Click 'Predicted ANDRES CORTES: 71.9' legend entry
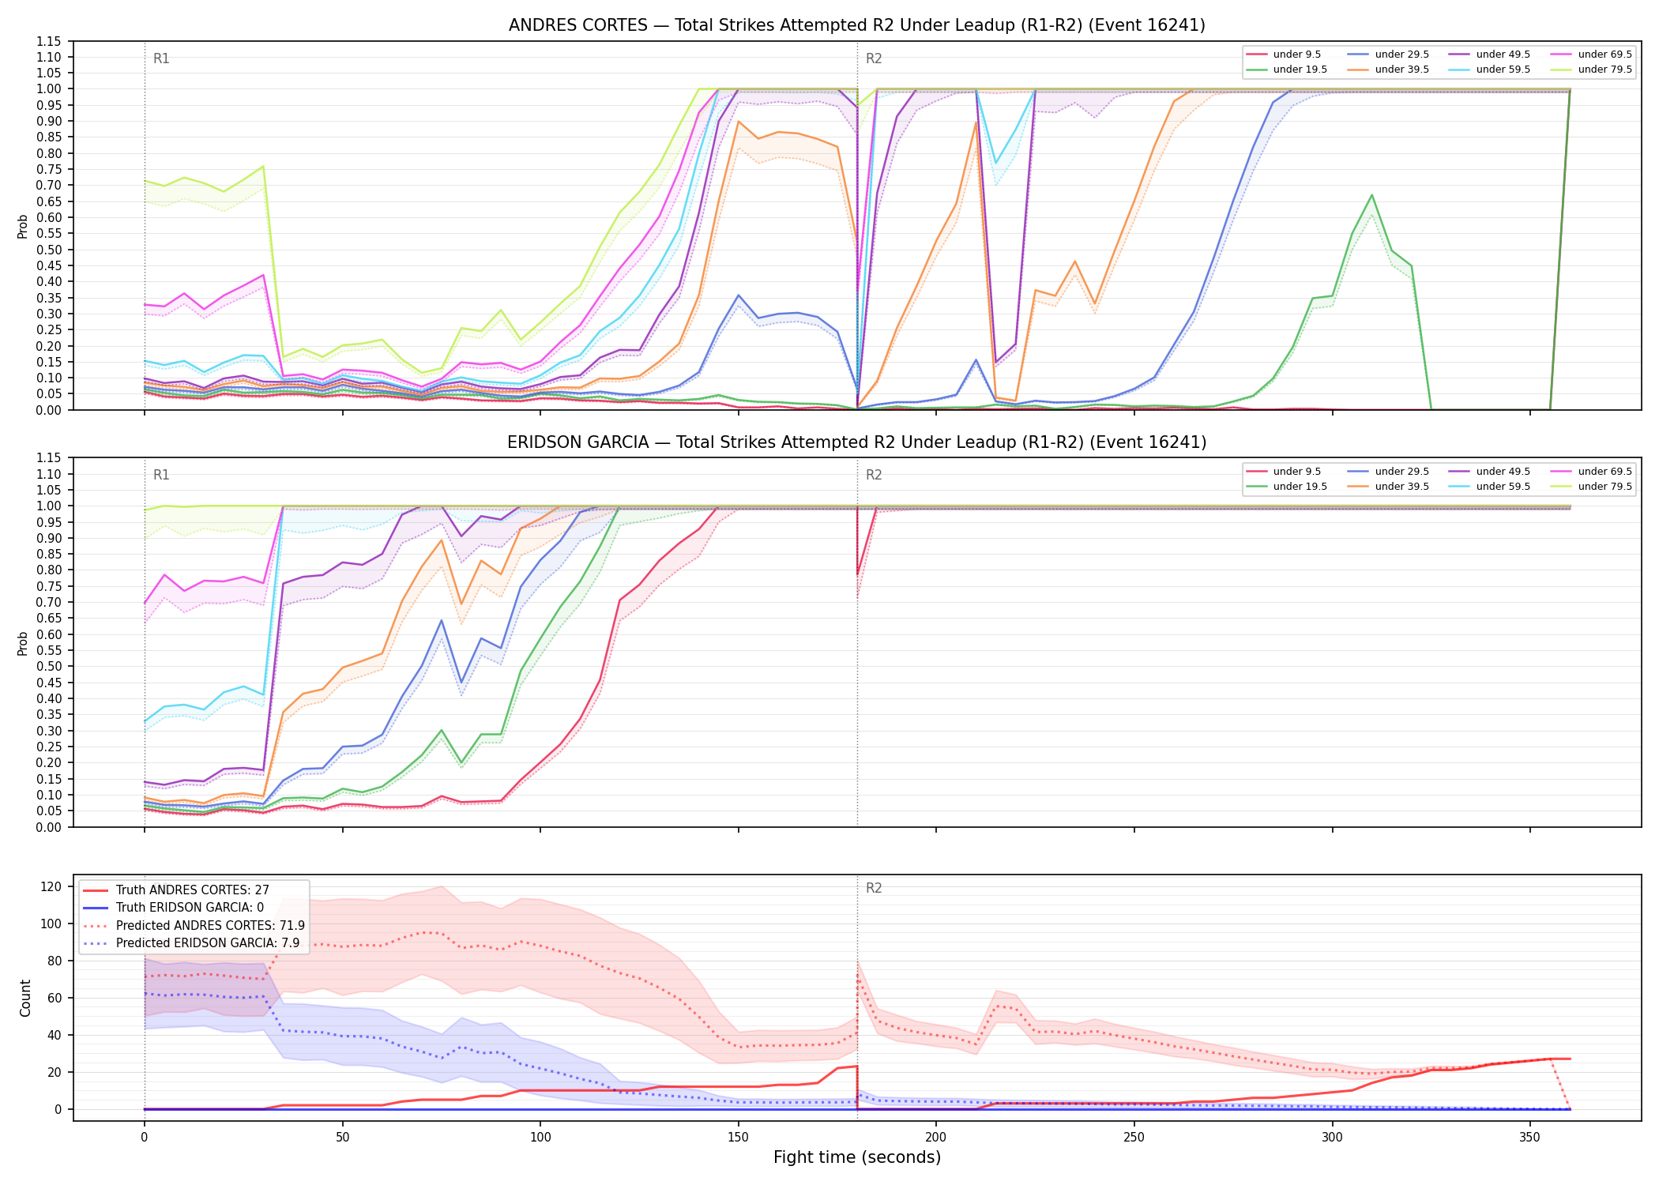This screenshot has height=1185, width=1659. 194,926
